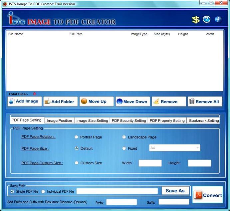
Task: Click the blue info about icon
Action: click(x=218, y=19)
